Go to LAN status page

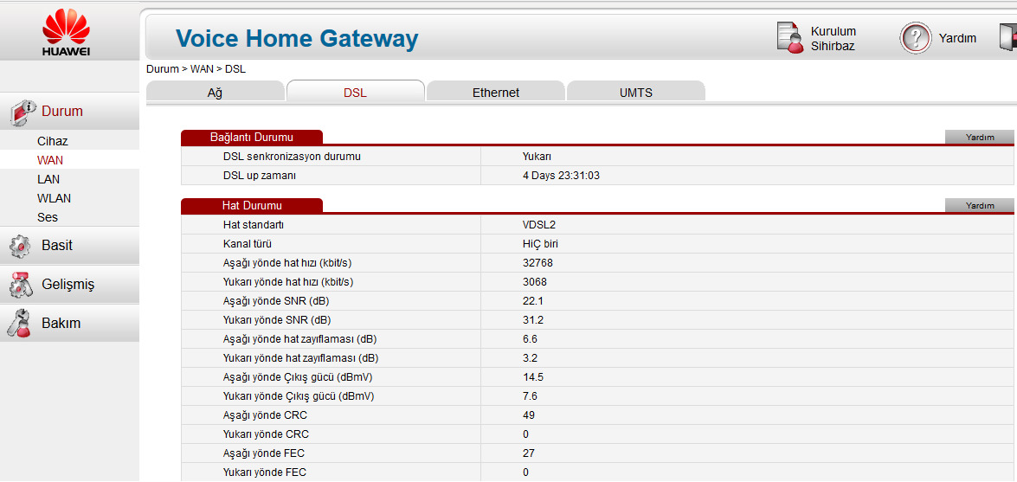pyautogui.click(x=48, y=179)
